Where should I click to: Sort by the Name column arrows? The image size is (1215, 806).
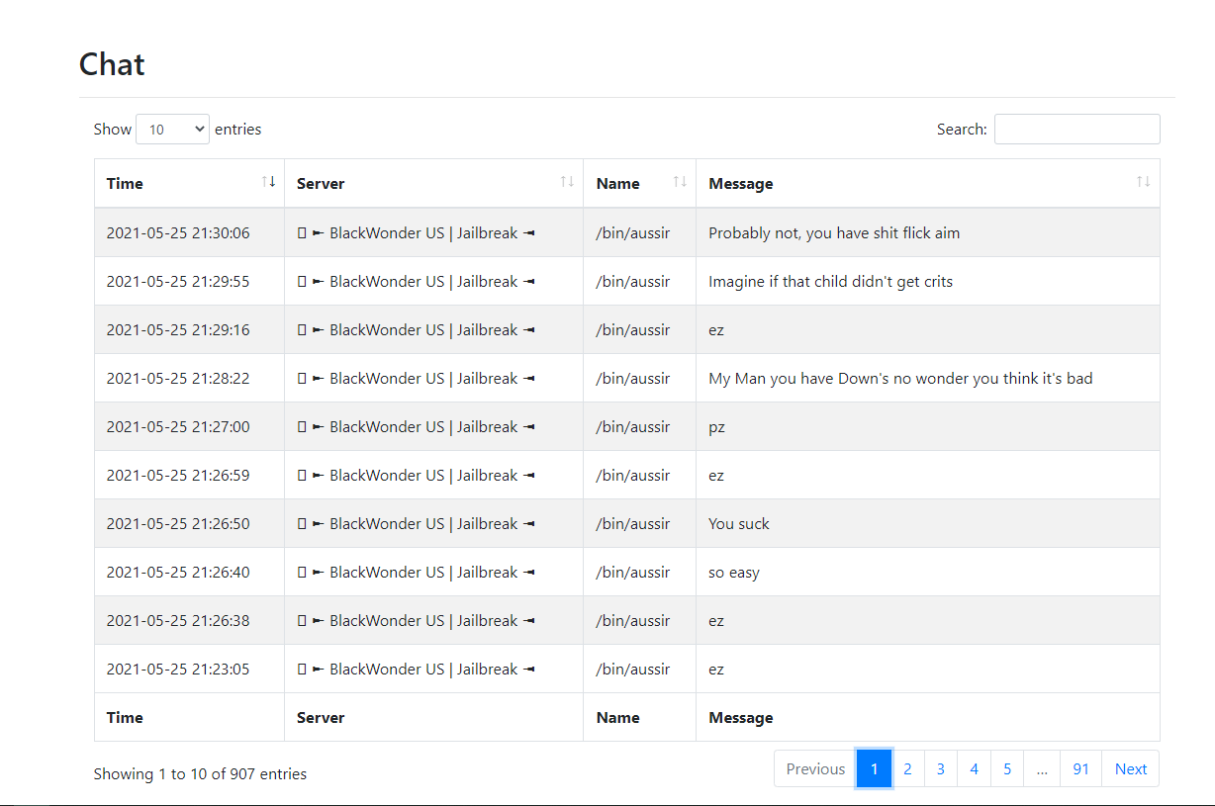coord(680,182)
